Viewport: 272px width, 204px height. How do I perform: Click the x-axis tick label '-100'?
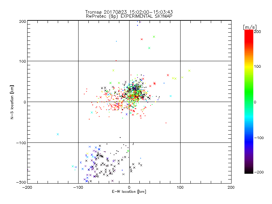point(78,187)
